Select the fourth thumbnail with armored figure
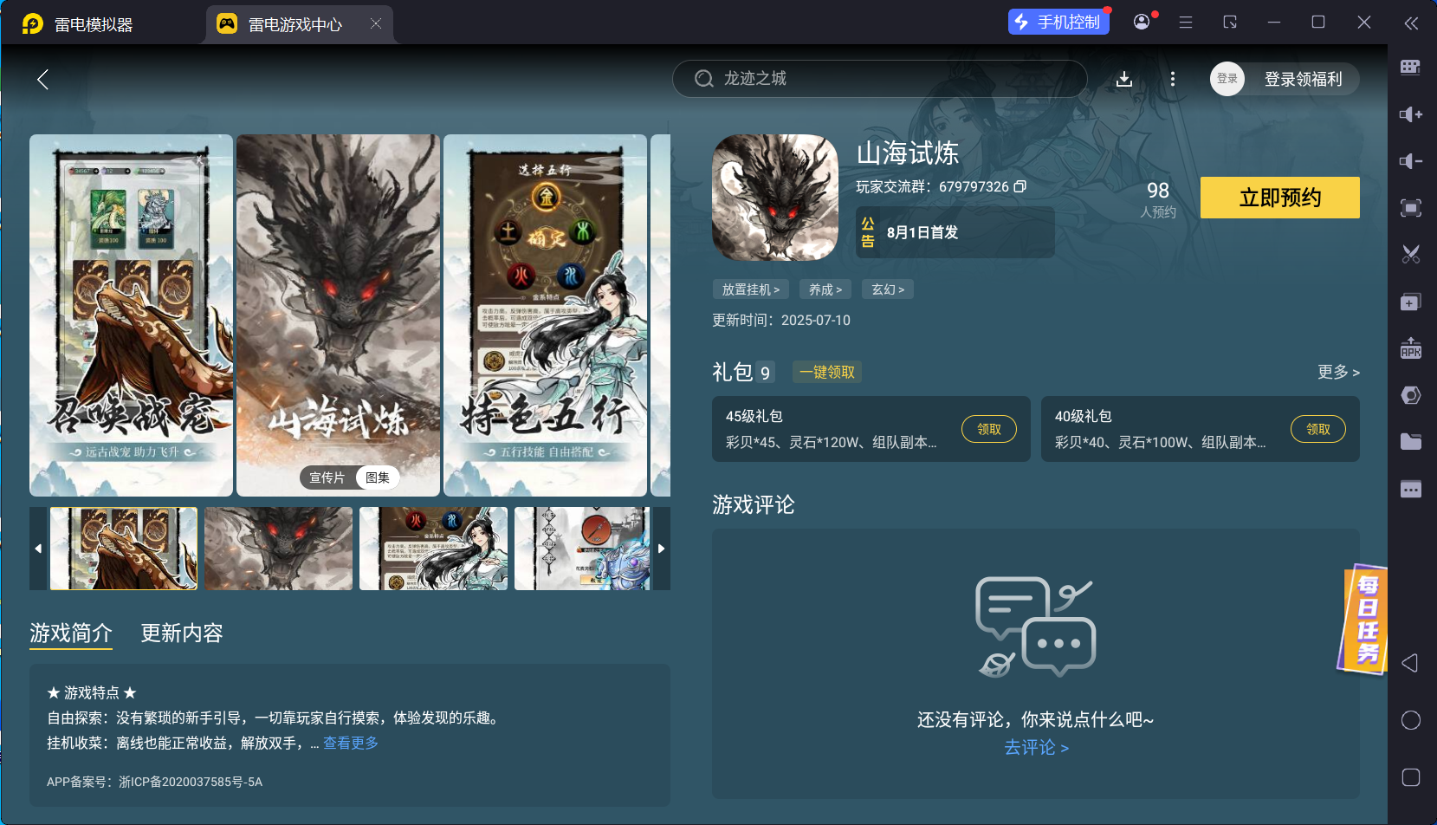This screenshot has height=825, width=1437. click(x=582, y=549)
